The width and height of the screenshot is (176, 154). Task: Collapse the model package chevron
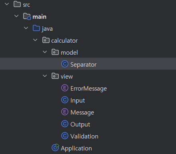(x=45, y=52)
